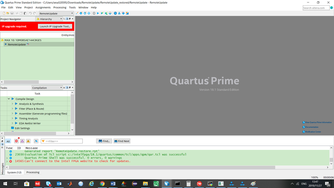Open the Hierarchy view dropdown

[49, 19]
